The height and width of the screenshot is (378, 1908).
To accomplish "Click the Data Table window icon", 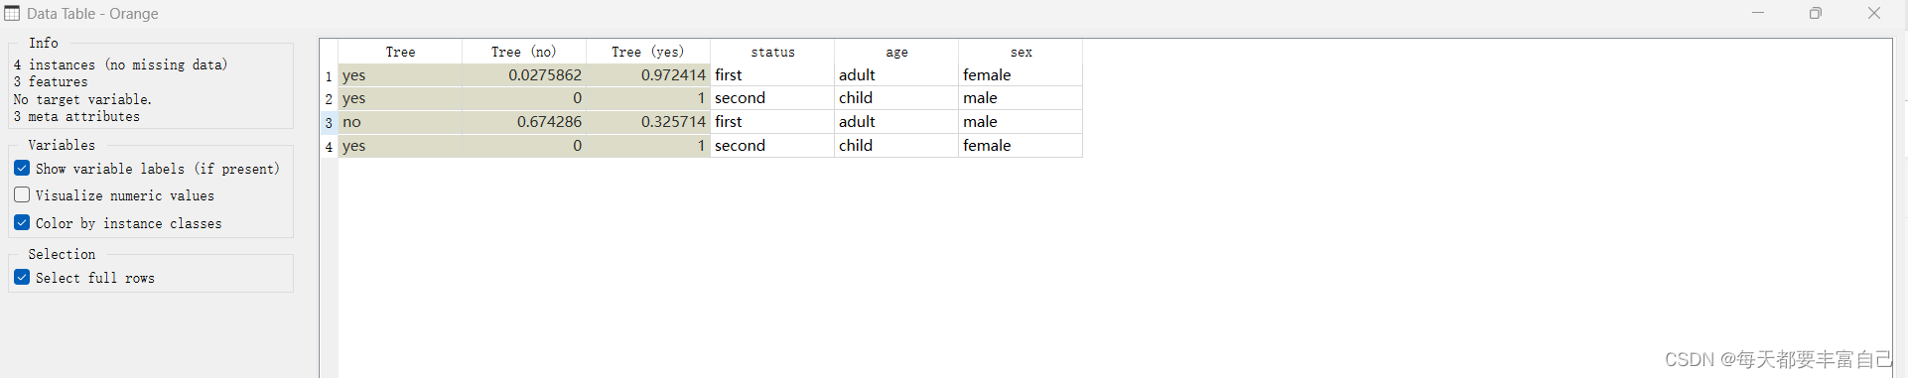I will 12,13.
